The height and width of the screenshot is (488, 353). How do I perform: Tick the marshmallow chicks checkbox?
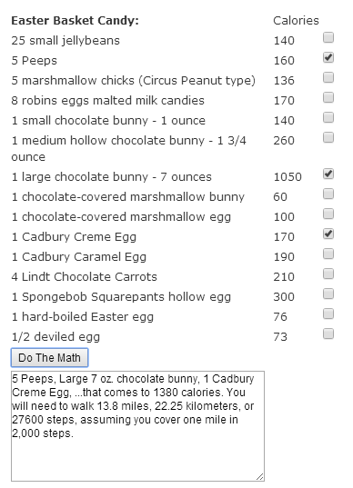pos(328,77)
